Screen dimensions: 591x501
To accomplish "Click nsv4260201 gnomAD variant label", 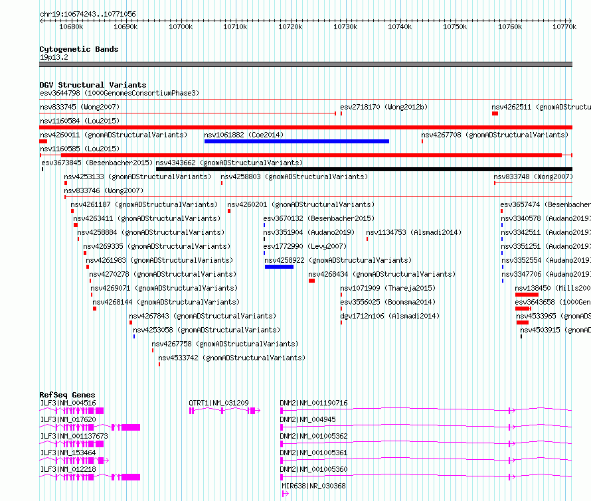I will 301,204.
